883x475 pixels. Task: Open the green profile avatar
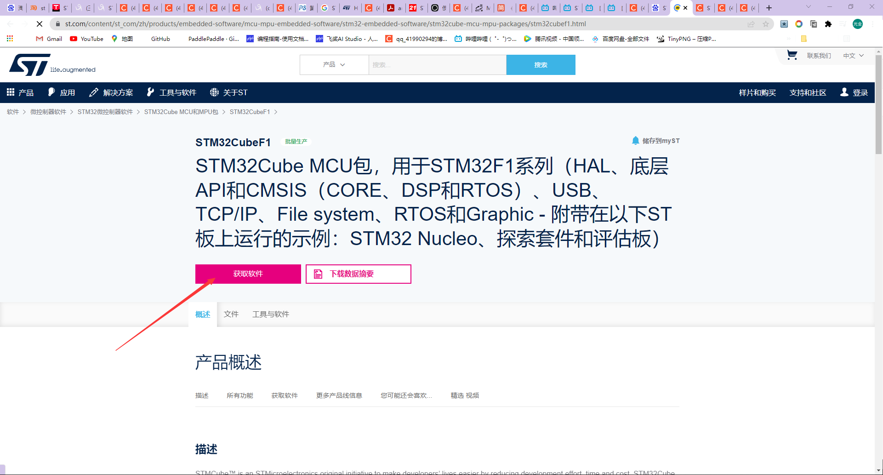(x=858, y=24)
